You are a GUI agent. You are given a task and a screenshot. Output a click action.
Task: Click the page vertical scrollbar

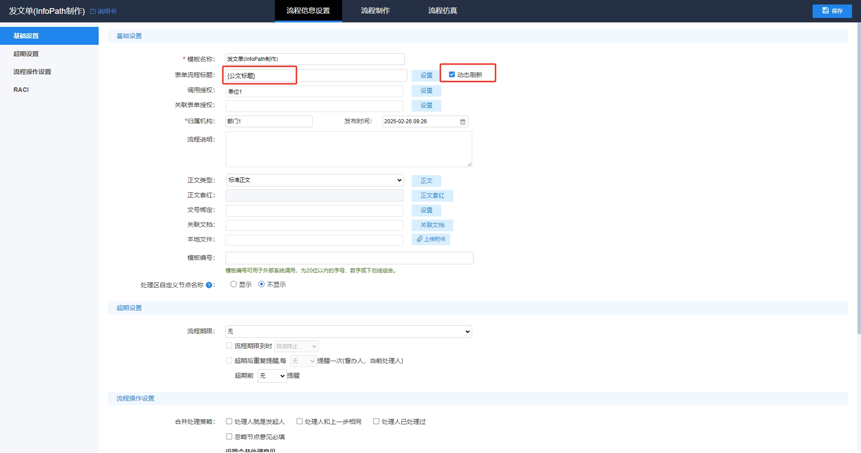858,179
